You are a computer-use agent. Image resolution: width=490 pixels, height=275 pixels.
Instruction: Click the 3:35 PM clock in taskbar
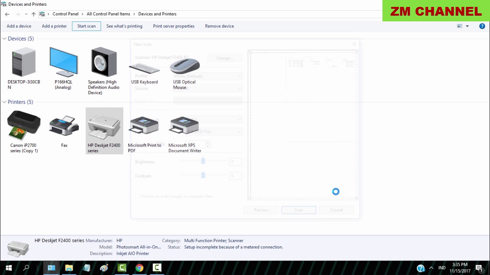pyautogui.click(x=460, y=265)
